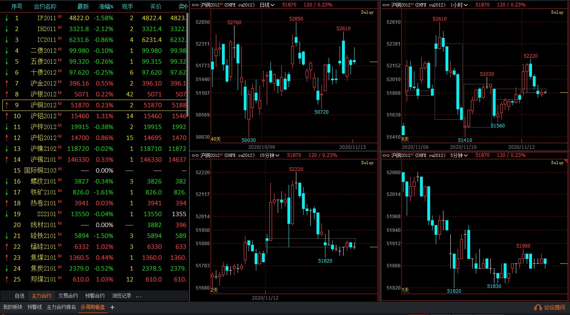Sort contracts by the 最新 column header

tap(83, 6)
